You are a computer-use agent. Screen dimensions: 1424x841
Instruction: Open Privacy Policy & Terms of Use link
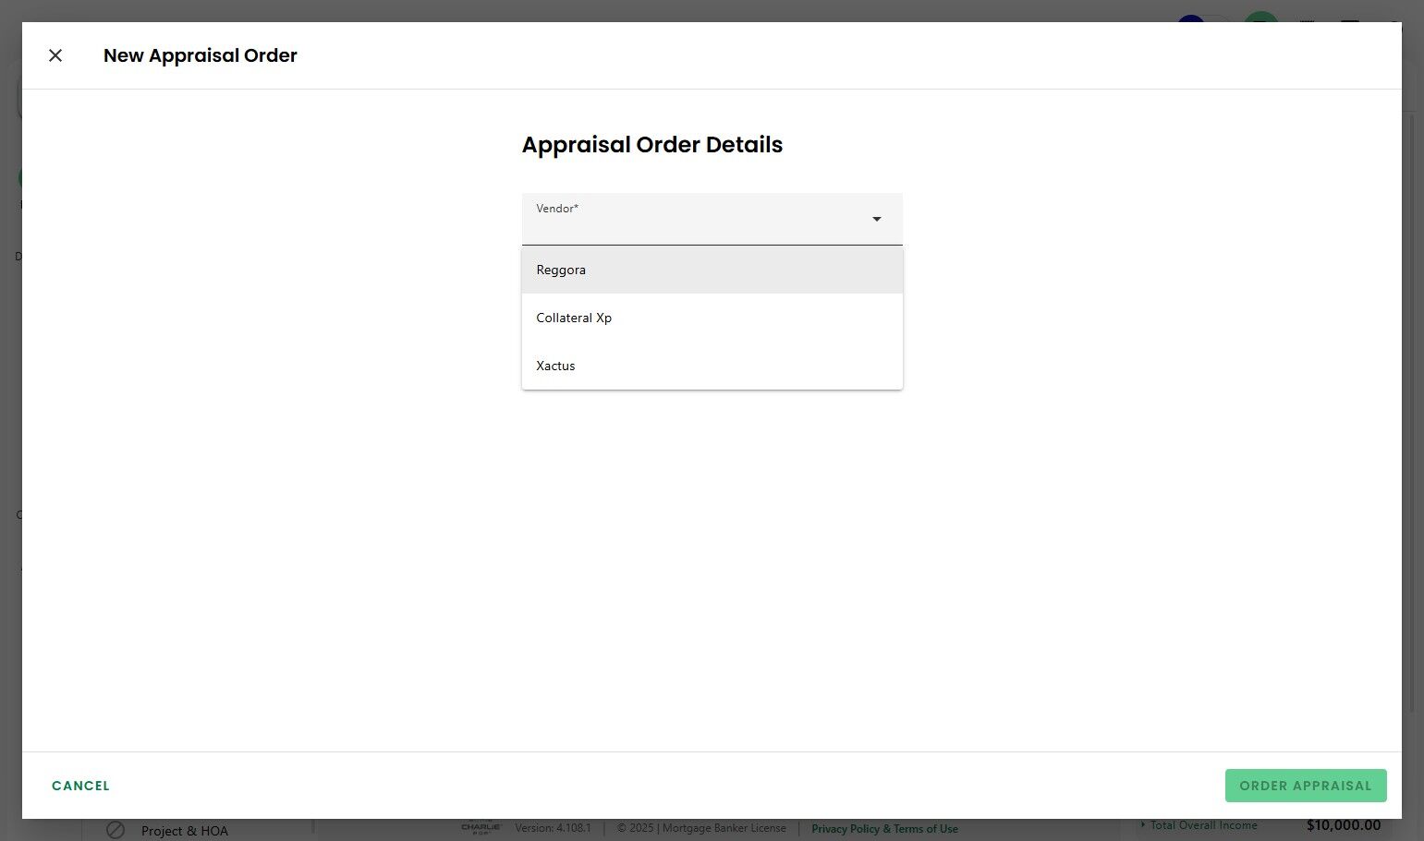tap(884, 829)
